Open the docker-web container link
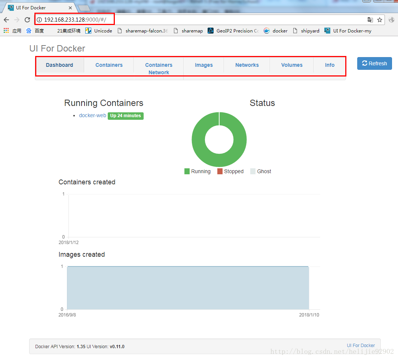This screenshot has height=359, width=398. point(92,115)
